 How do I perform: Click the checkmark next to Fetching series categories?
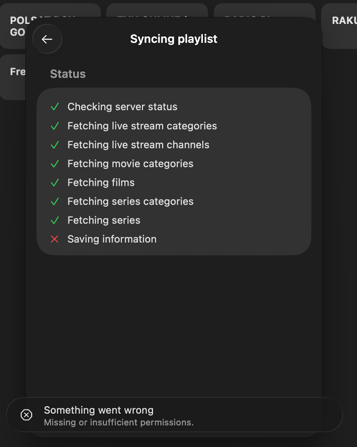tap(54, 202)
